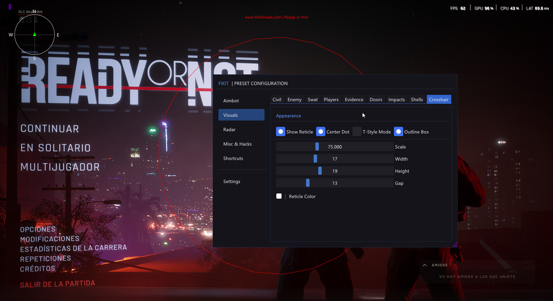Screen dimensions: 553x301
Task: Open Misc & Hacks section
Action: pyautogui.click(x=237, y=144)
